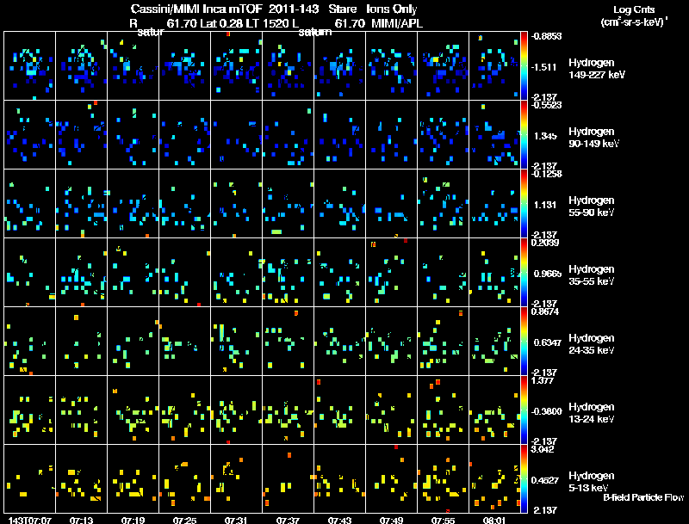689x524 pixels.
Task: Click the '07:55' time axis label
Action: [443, 520]
